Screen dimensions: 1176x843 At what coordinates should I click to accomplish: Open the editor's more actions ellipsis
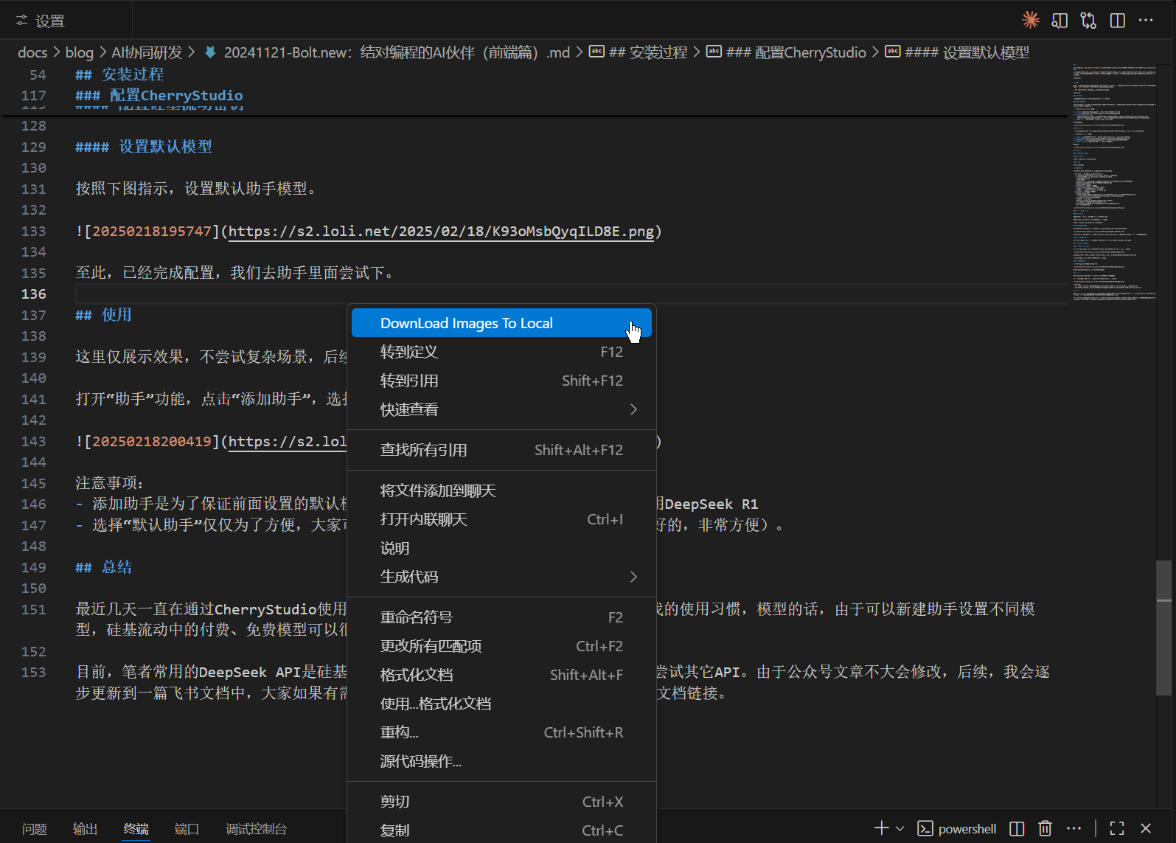coord(1146,20)
